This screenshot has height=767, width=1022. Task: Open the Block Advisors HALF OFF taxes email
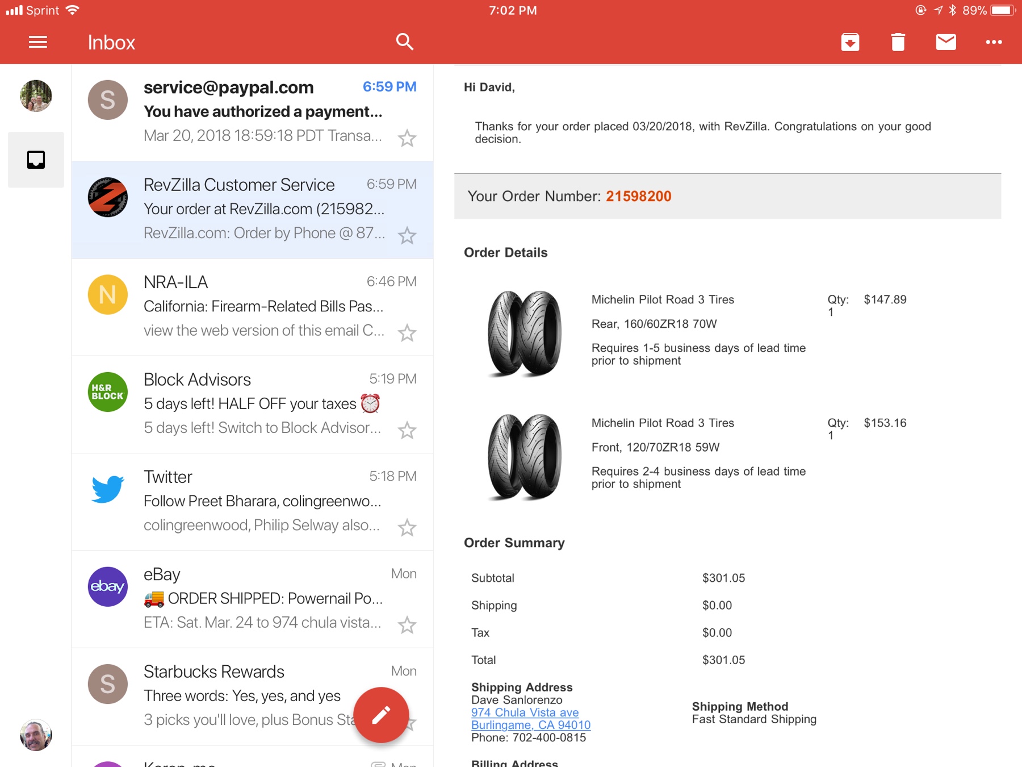tap(253, 405)
